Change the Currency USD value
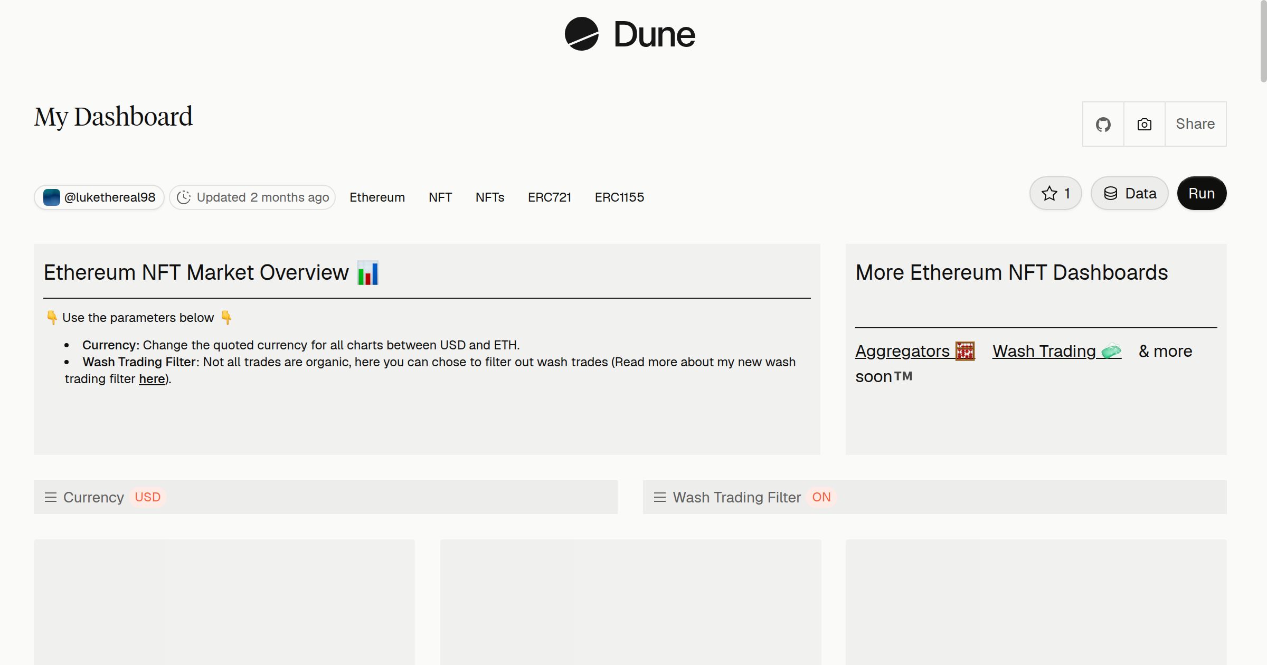Image resolution: width=1267 pixels, height=665 pixels. click(x=147, y=497)
